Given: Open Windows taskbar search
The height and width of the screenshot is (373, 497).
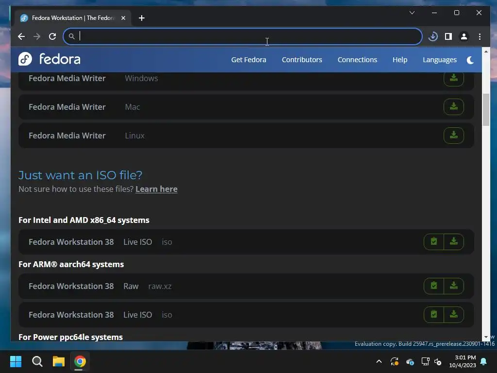Looking at the screenshot, I should click(x=37, y=361).
